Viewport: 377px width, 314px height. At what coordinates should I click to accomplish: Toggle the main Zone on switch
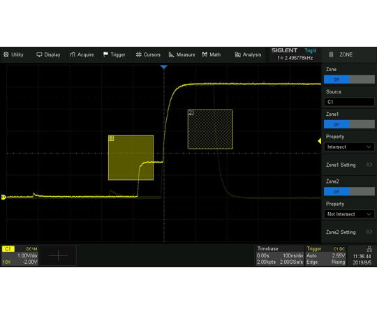click(349, 80)
